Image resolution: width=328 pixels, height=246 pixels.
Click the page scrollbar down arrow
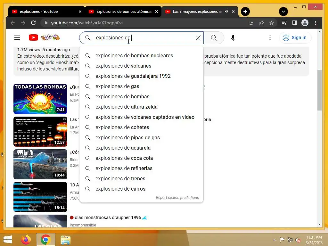(319, 225)
